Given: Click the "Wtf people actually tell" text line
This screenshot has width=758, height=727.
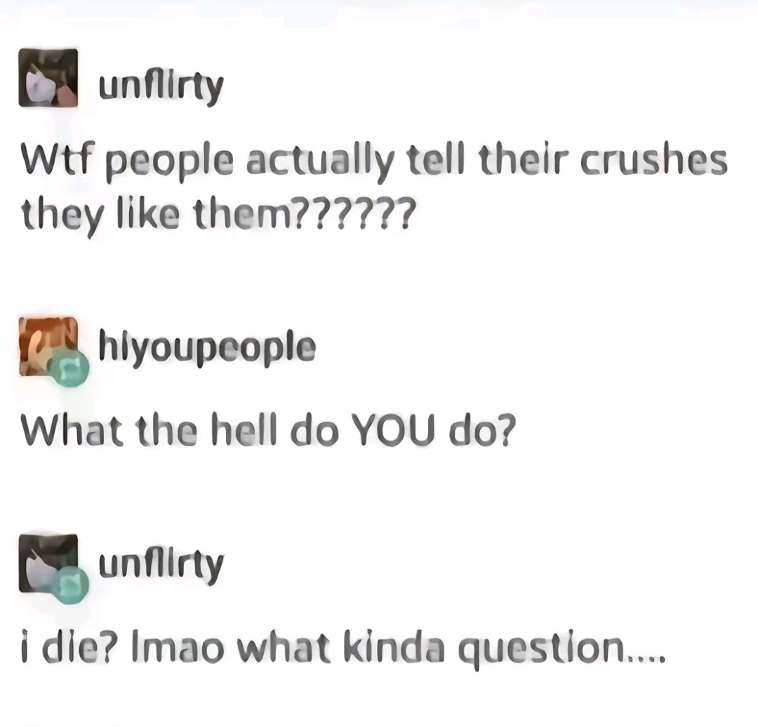Looking at the screenshot, I should (373, 162).
